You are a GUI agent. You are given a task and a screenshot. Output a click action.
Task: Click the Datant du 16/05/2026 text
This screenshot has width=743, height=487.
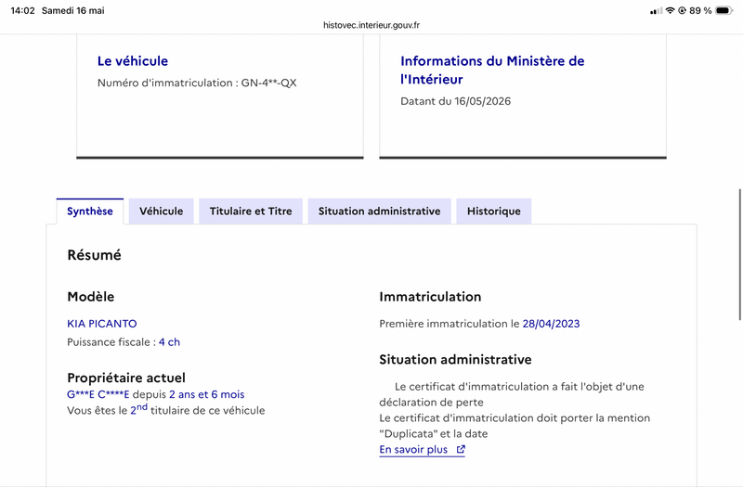point(455,101)
